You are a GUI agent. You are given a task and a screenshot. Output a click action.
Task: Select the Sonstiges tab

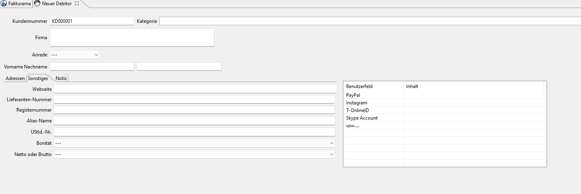pyautogui.click(x=38, y=78)
